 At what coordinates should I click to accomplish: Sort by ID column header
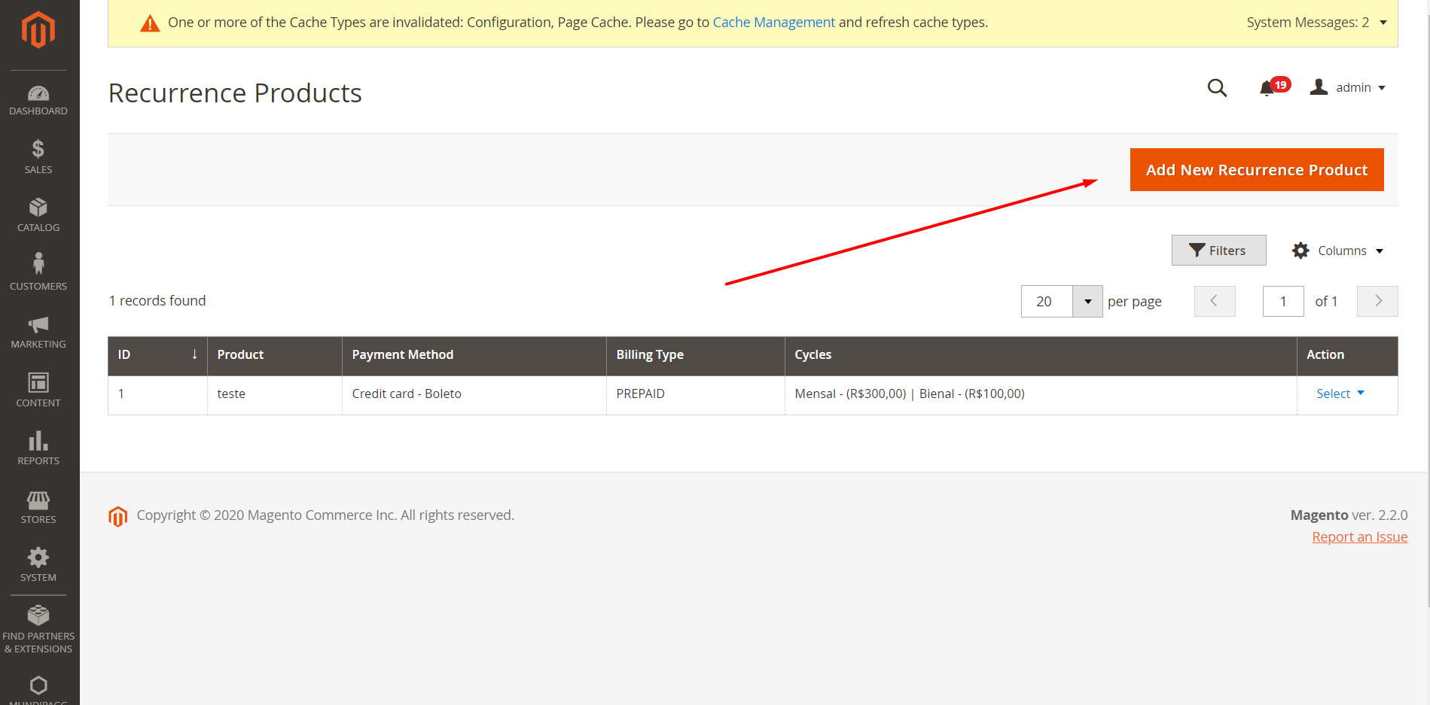click(157, 355)
